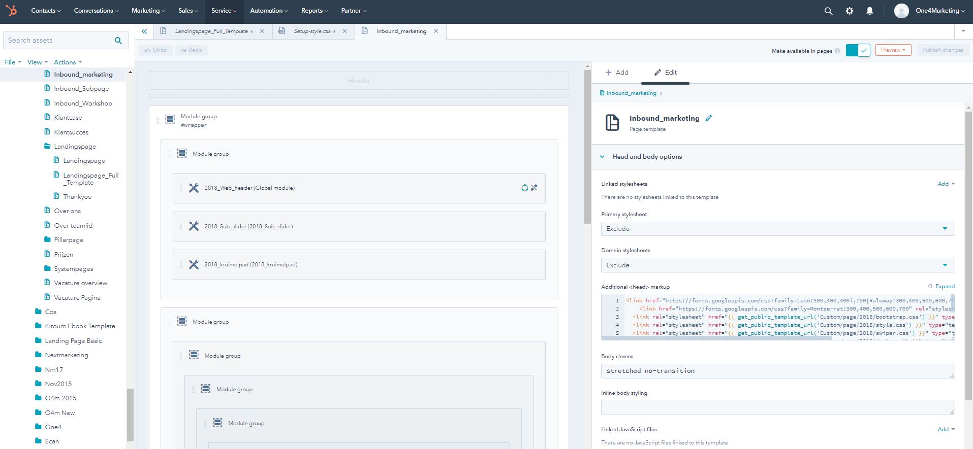Viewport: 973px width, 449px height.
Task: Open the Partner menu
Action: pos(353,11)
